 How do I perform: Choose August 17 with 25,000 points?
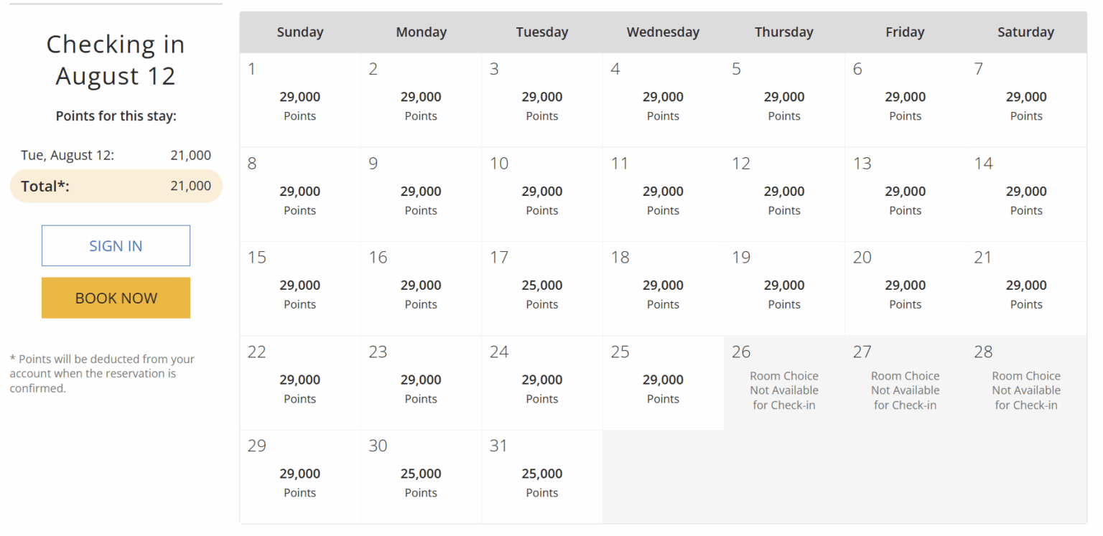pyautogui.click(x=541, y=287)
